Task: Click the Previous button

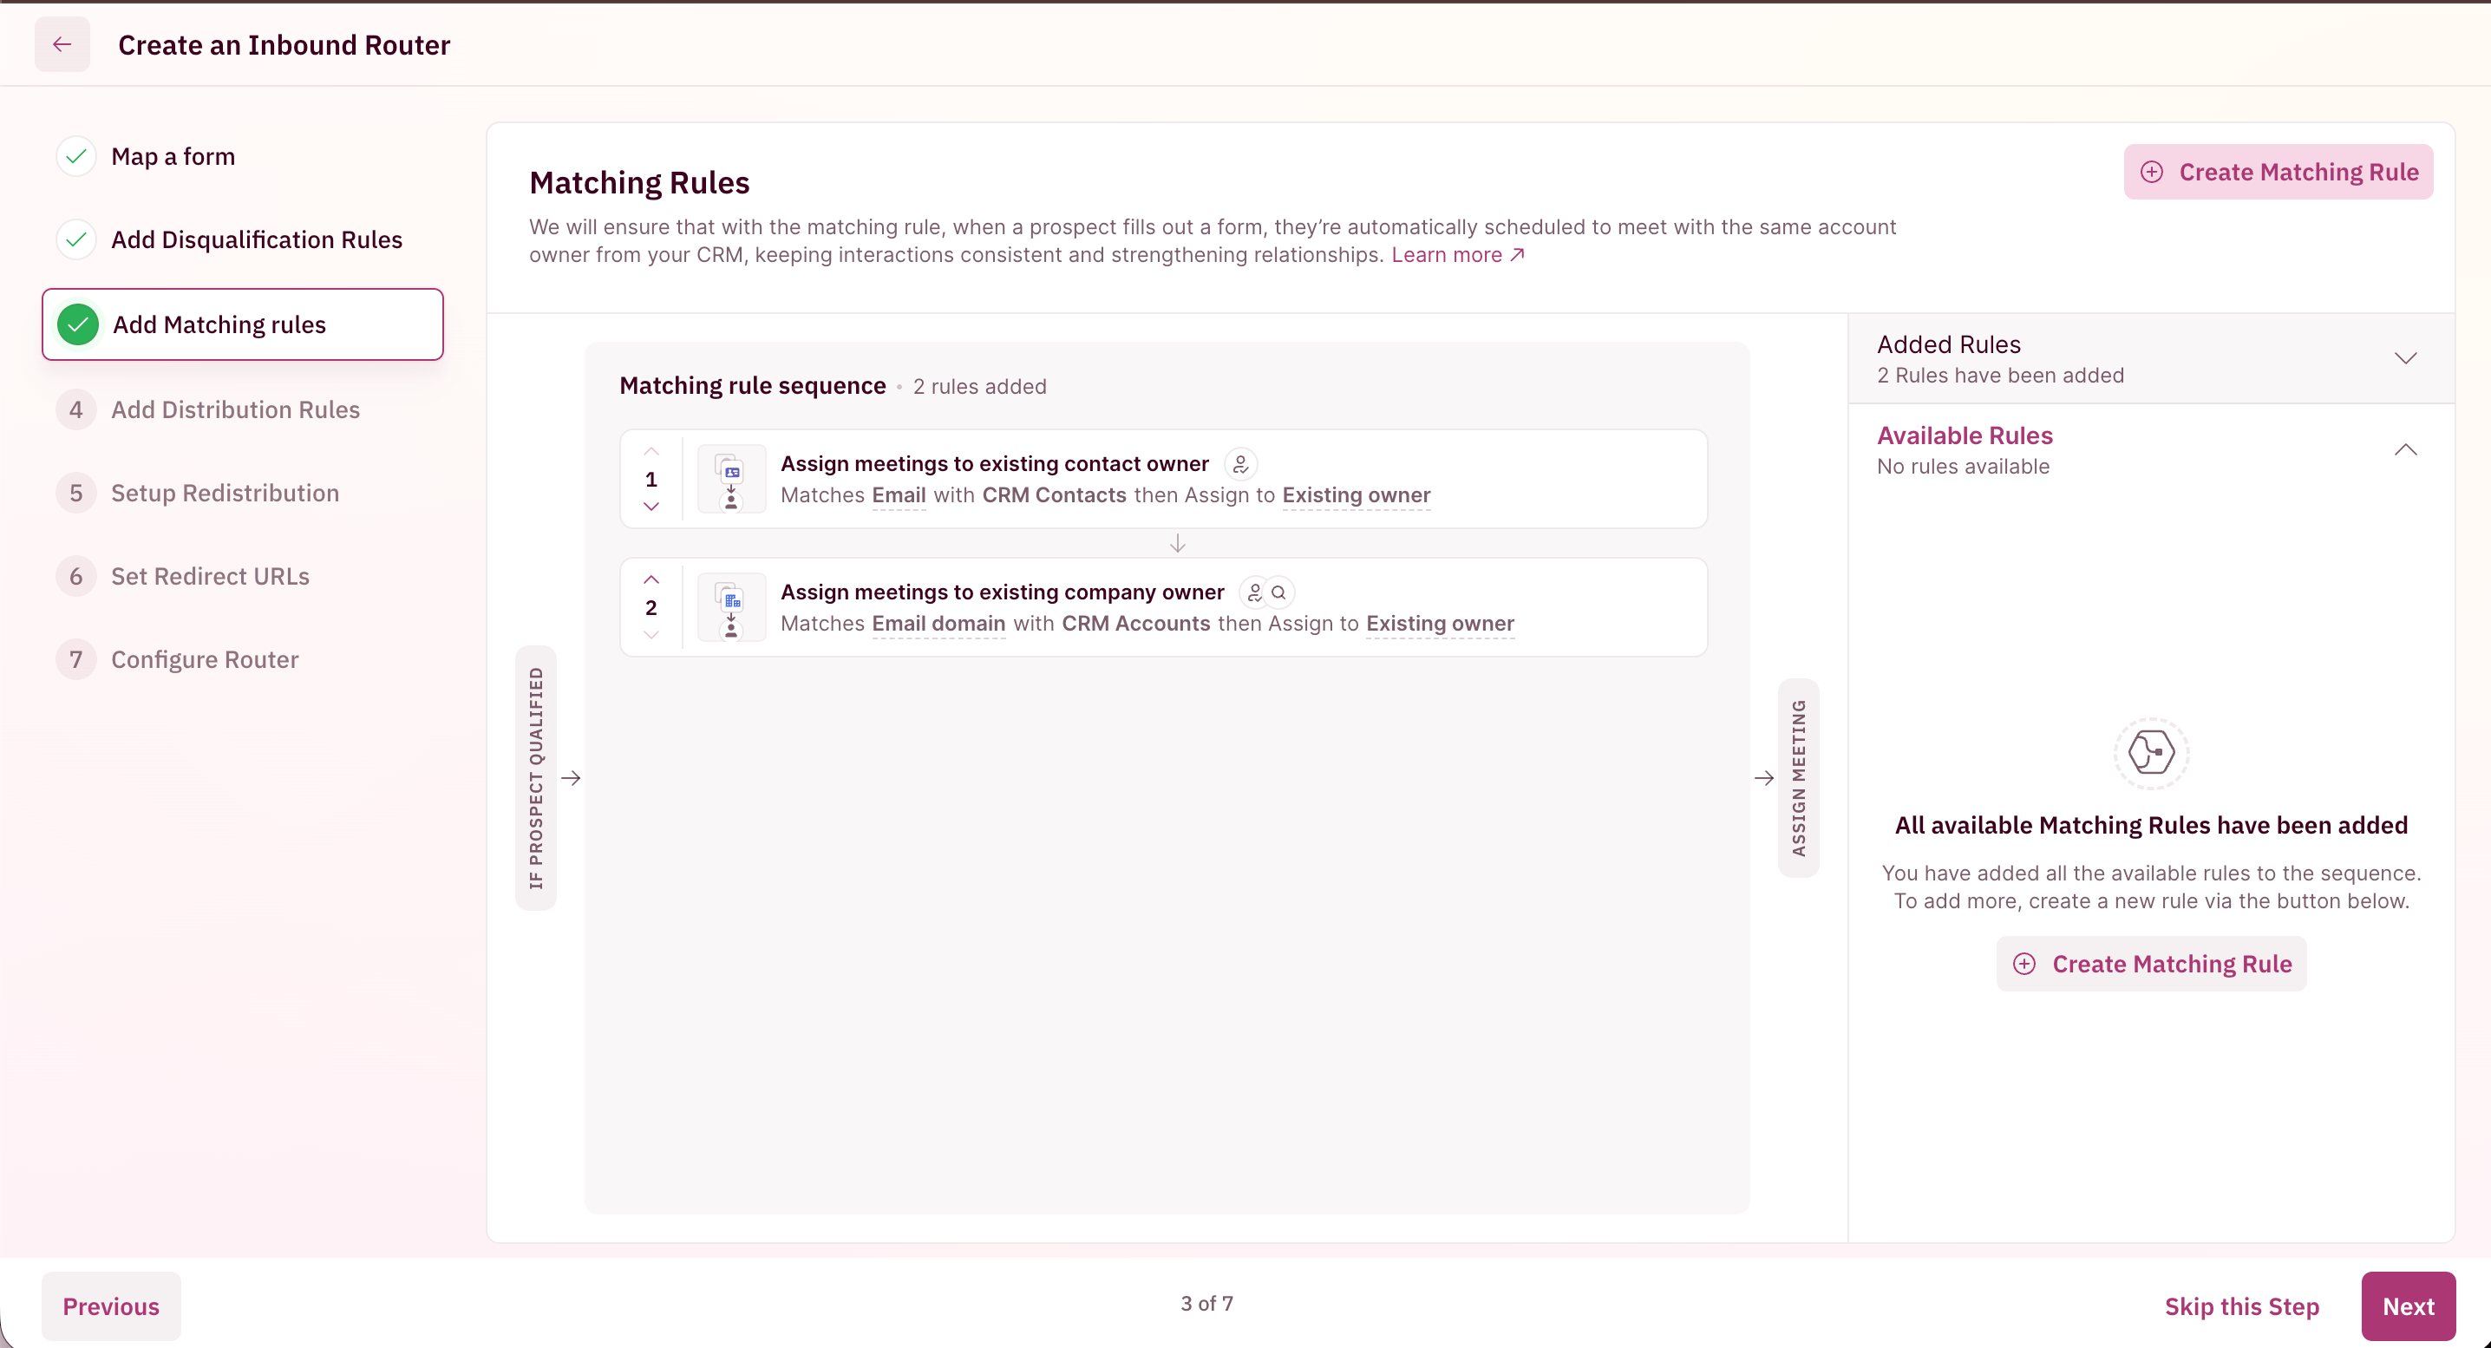Action: 111,1306
